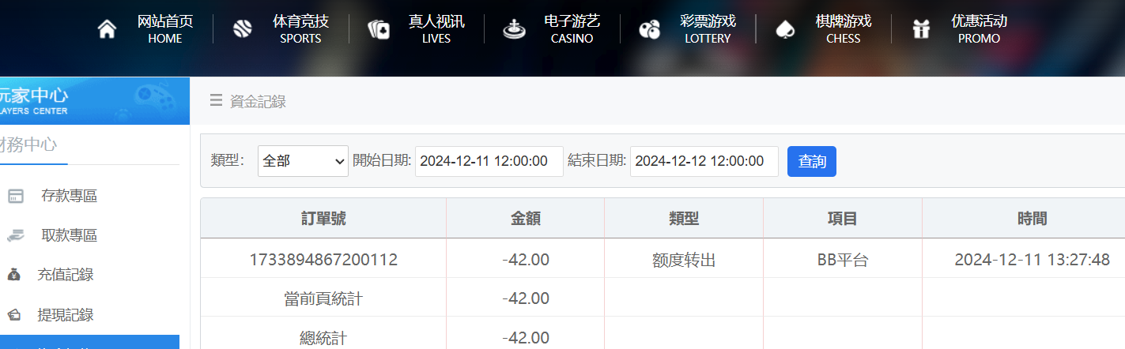Viewport: 1125px width, 349px height.
Task: Click the 訂單號 column header
Action: 323,219
